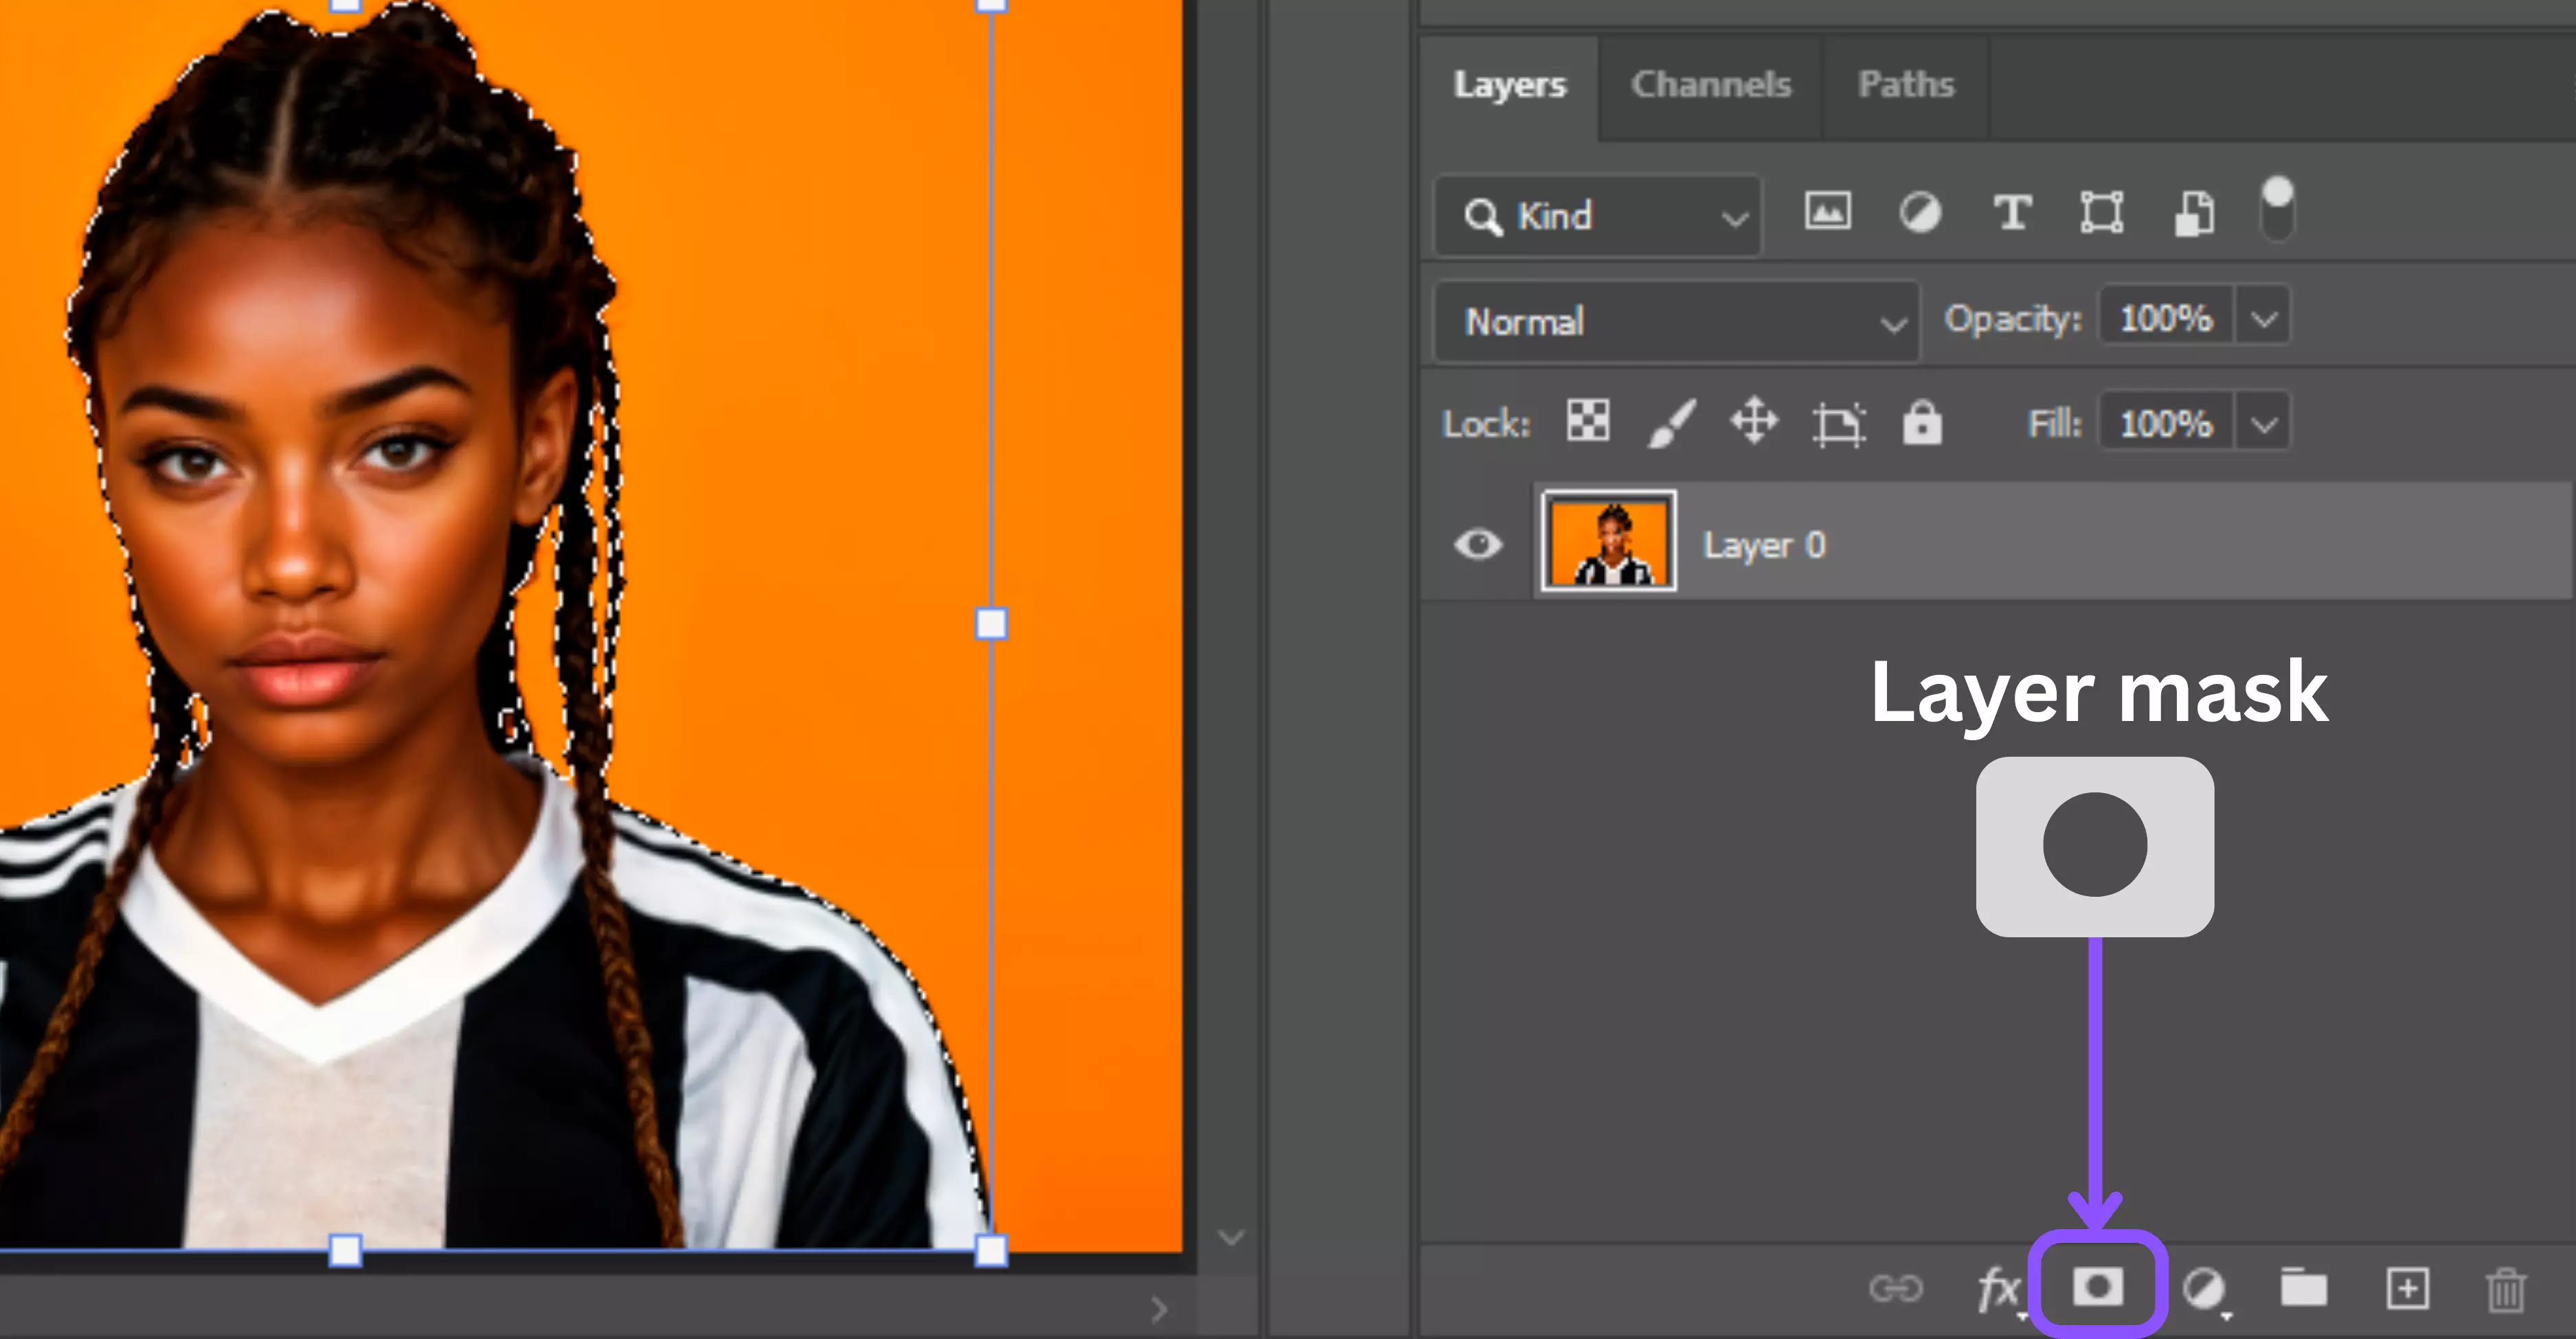Switch to the Paths tab
Screen dimensions: 2576x1339
tap(1905, 85)
